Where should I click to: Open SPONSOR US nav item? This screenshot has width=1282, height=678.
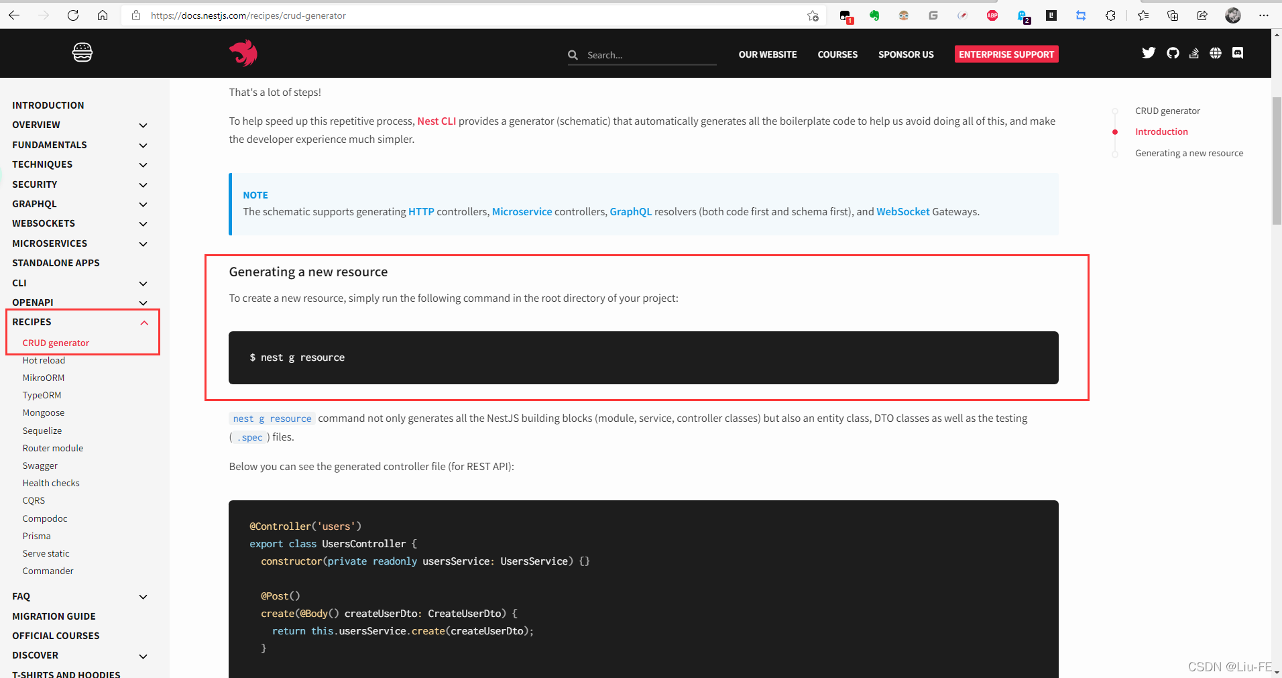(906, 54)
